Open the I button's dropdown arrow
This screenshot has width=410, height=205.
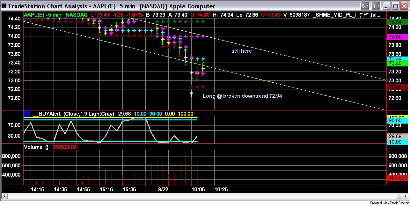(x=379, y=6)
